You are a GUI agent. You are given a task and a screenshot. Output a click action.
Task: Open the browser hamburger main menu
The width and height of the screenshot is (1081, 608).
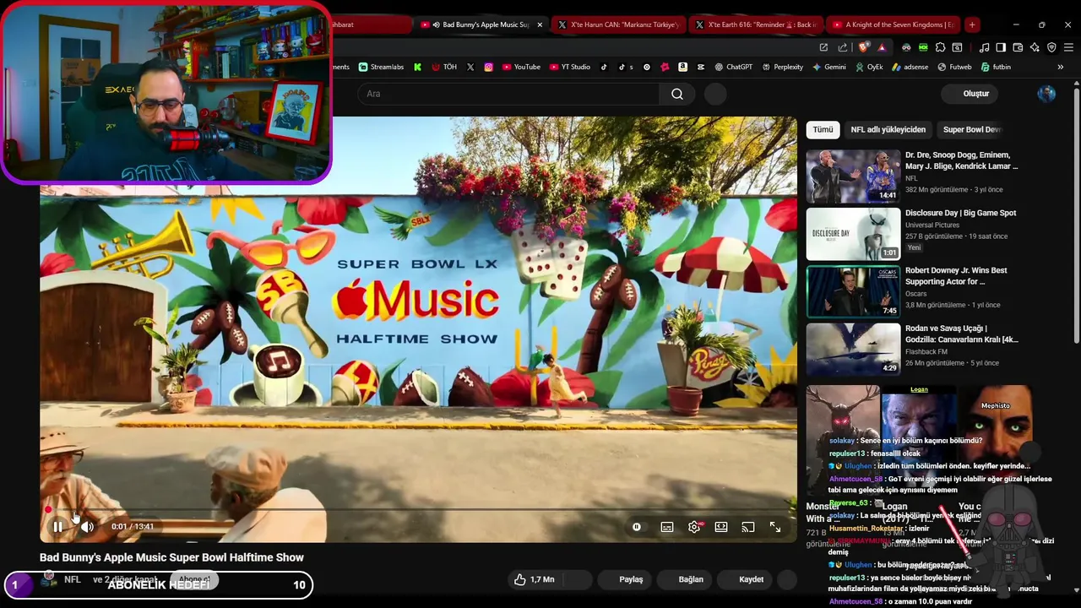[x=1068, y=48]
